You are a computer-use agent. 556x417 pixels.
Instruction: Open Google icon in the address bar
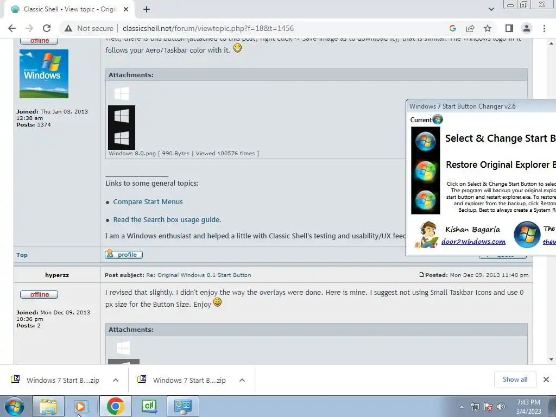[452, 28]
